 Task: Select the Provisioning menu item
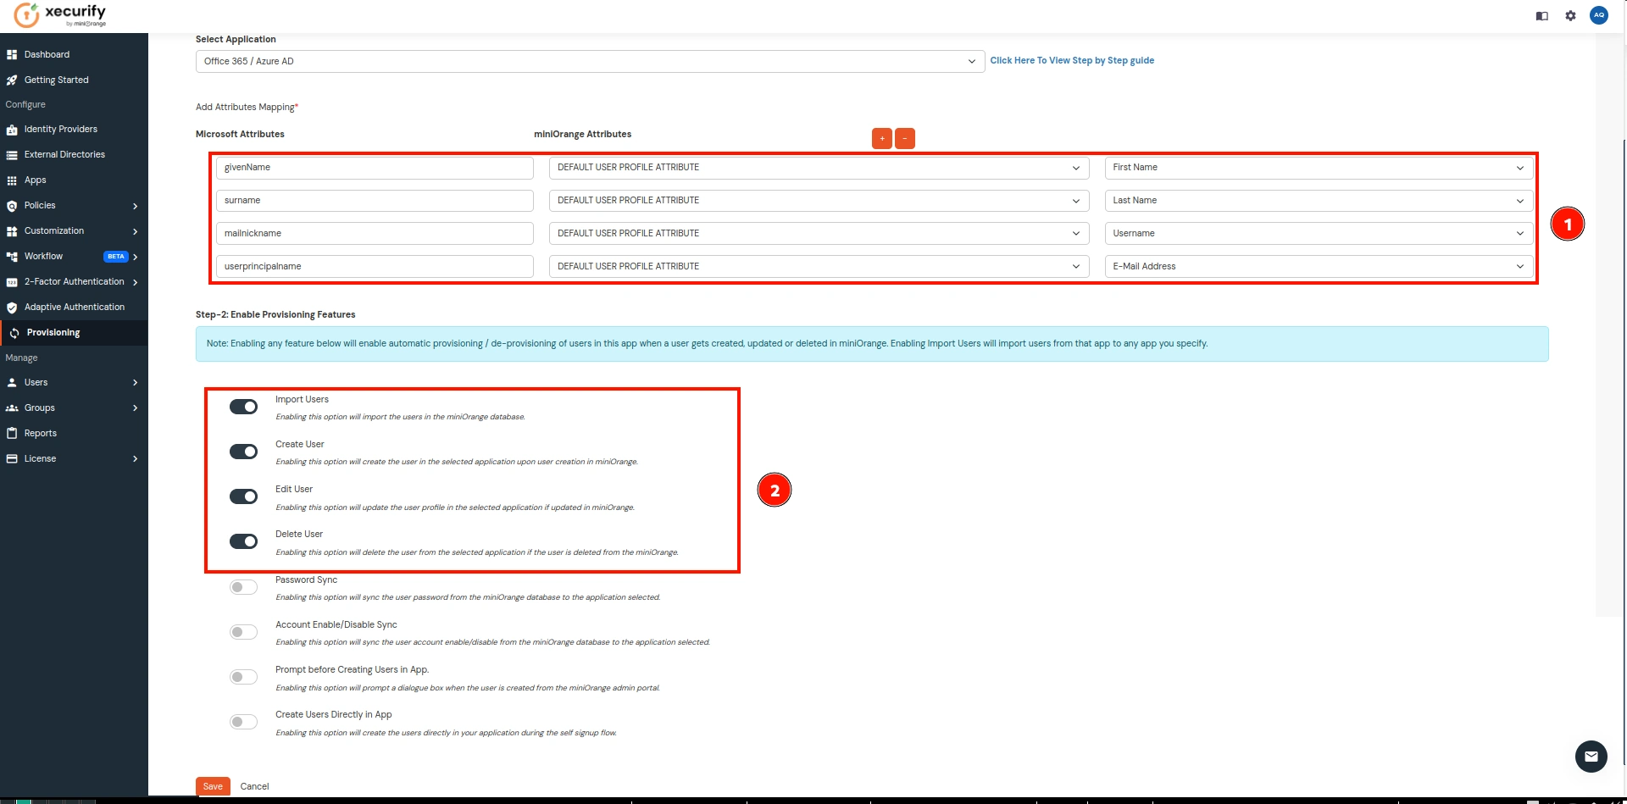tap(51, 332)
